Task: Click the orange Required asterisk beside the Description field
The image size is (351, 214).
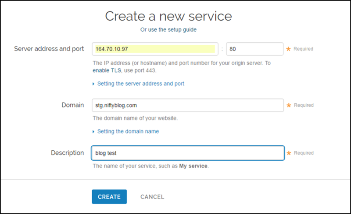Action: point(288,153)
